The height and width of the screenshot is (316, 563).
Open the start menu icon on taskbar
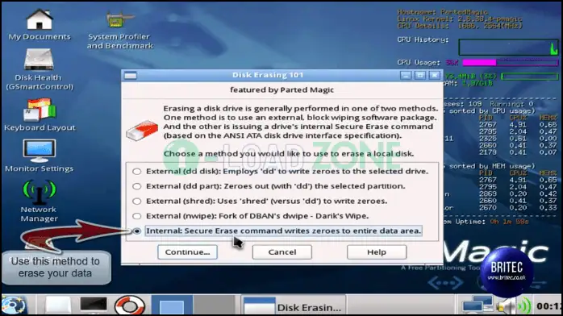click(14, 306)
